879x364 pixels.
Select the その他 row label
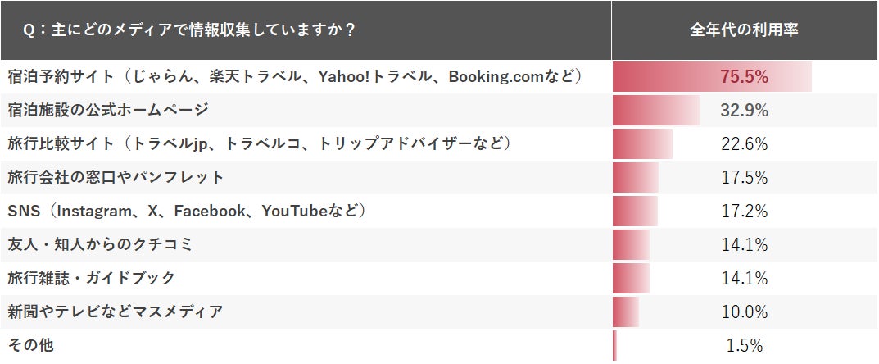[30, 346]
